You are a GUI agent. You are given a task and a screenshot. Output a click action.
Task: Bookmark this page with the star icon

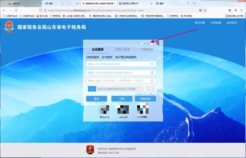(205, 10)
